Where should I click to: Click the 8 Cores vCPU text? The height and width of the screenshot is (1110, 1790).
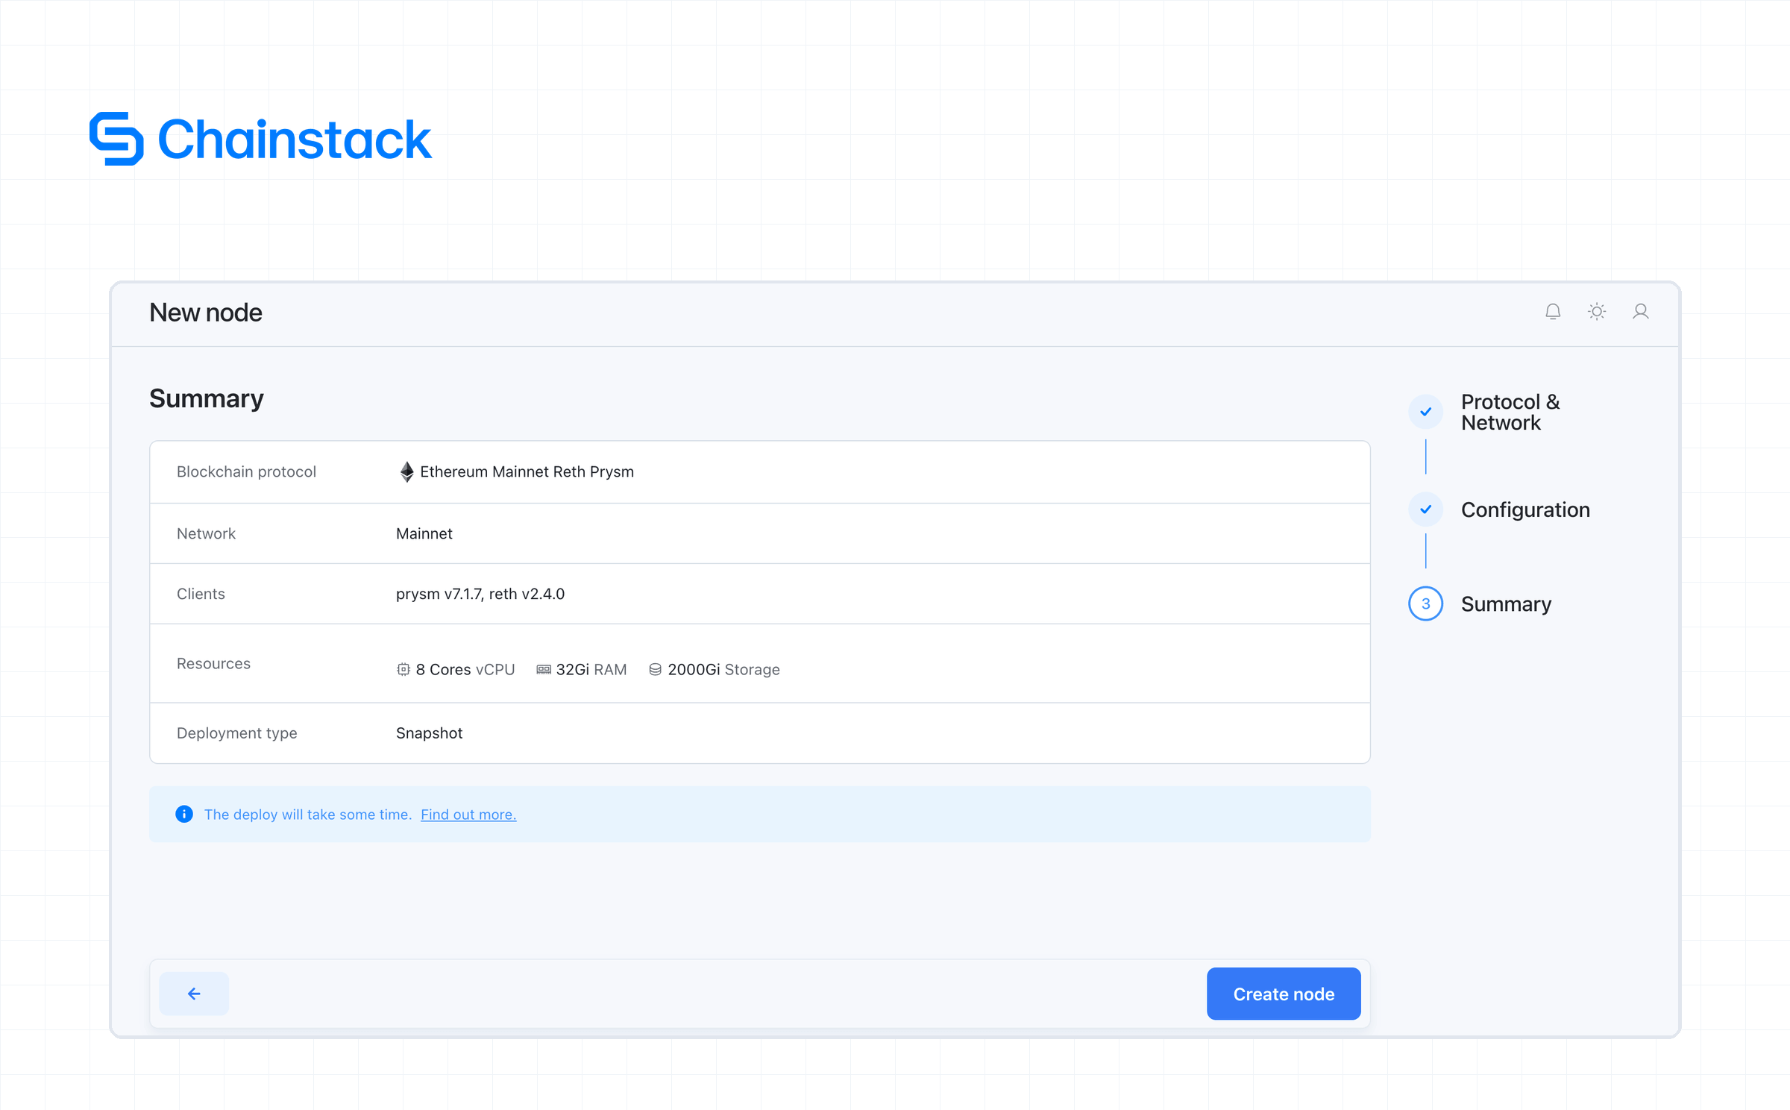point(465,669)
